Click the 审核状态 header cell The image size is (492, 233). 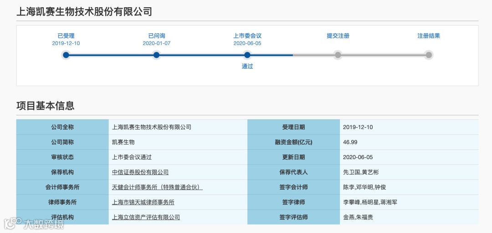(x=62, y=157)
